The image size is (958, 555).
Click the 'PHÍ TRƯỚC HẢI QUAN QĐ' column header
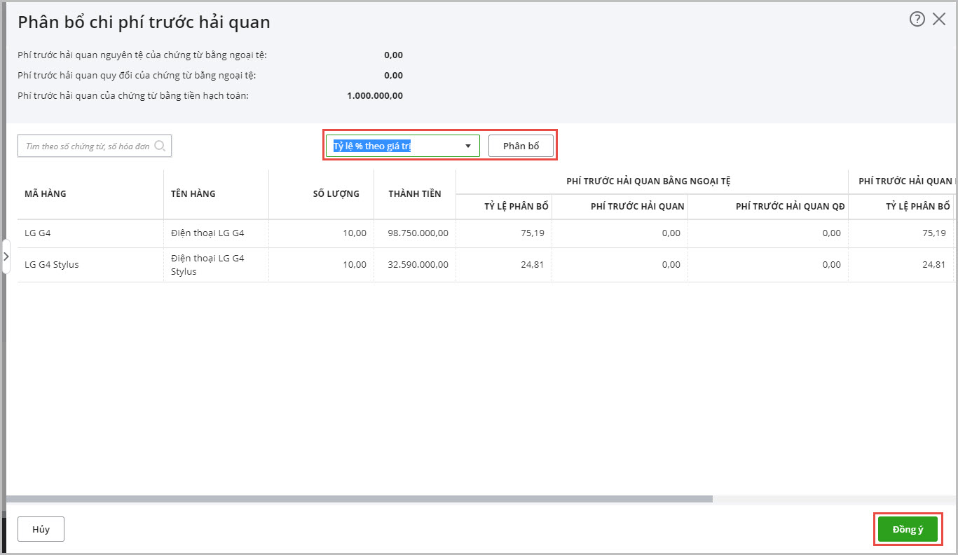click(790, 207)
